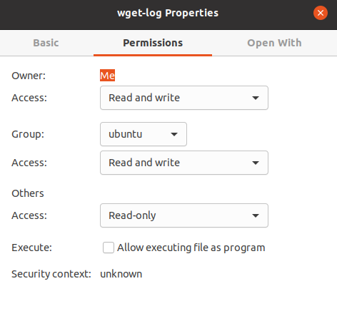337x331 pixels.
Task: Click the 'Allow executing file as program' label
Action: [191, 248]
